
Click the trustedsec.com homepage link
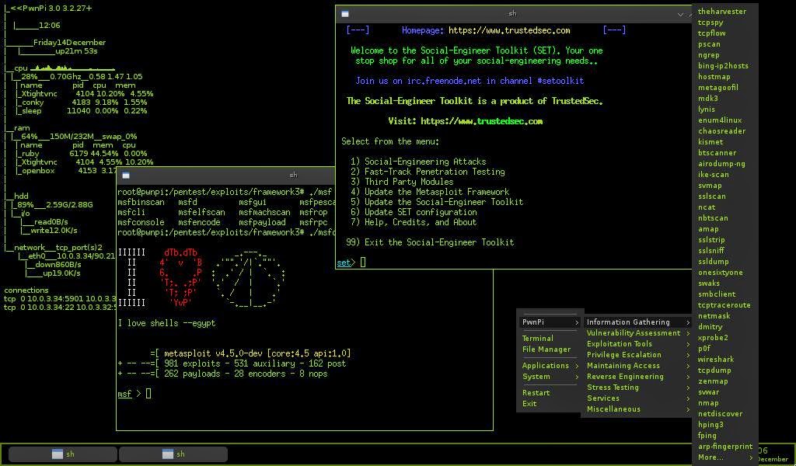pyautogui.click(x=509, y=30)
